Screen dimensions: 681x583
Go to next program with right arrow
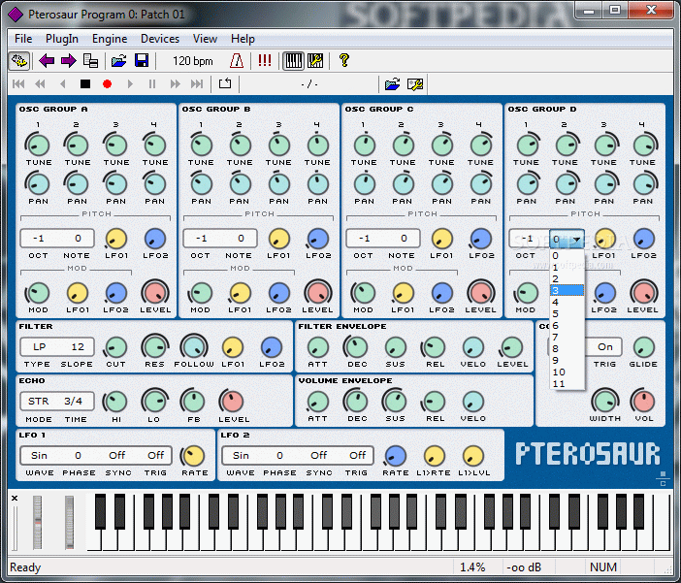[68, 61]
